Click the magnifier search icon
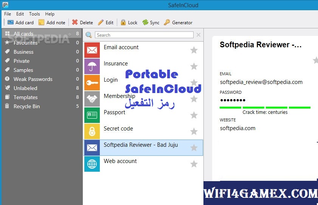Image resolution: width=318 pixels, height=205 pixels. (x=88, y=35)
